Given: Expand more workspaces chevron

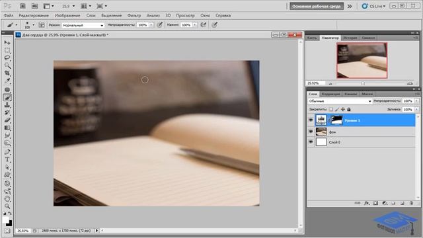Looking at the screenshot, I should coord(350,6).
